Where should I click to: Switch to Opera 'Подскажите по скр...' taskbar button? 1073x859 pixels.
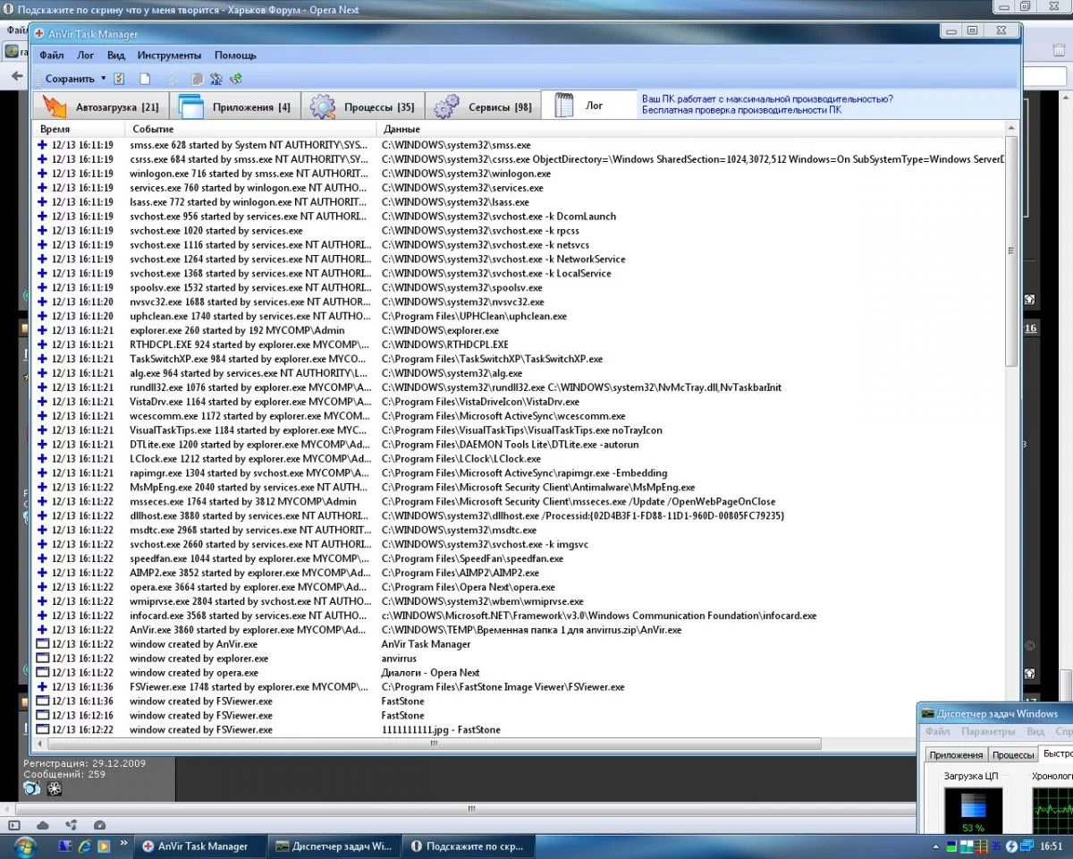[x=470, y=846]
